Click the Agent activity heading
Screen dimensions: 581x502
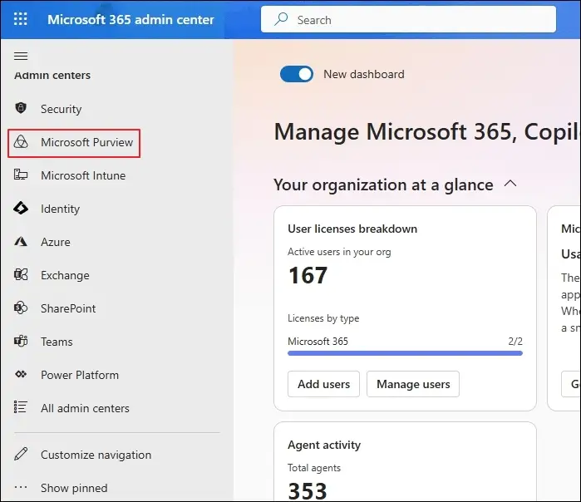click(324, 445)
